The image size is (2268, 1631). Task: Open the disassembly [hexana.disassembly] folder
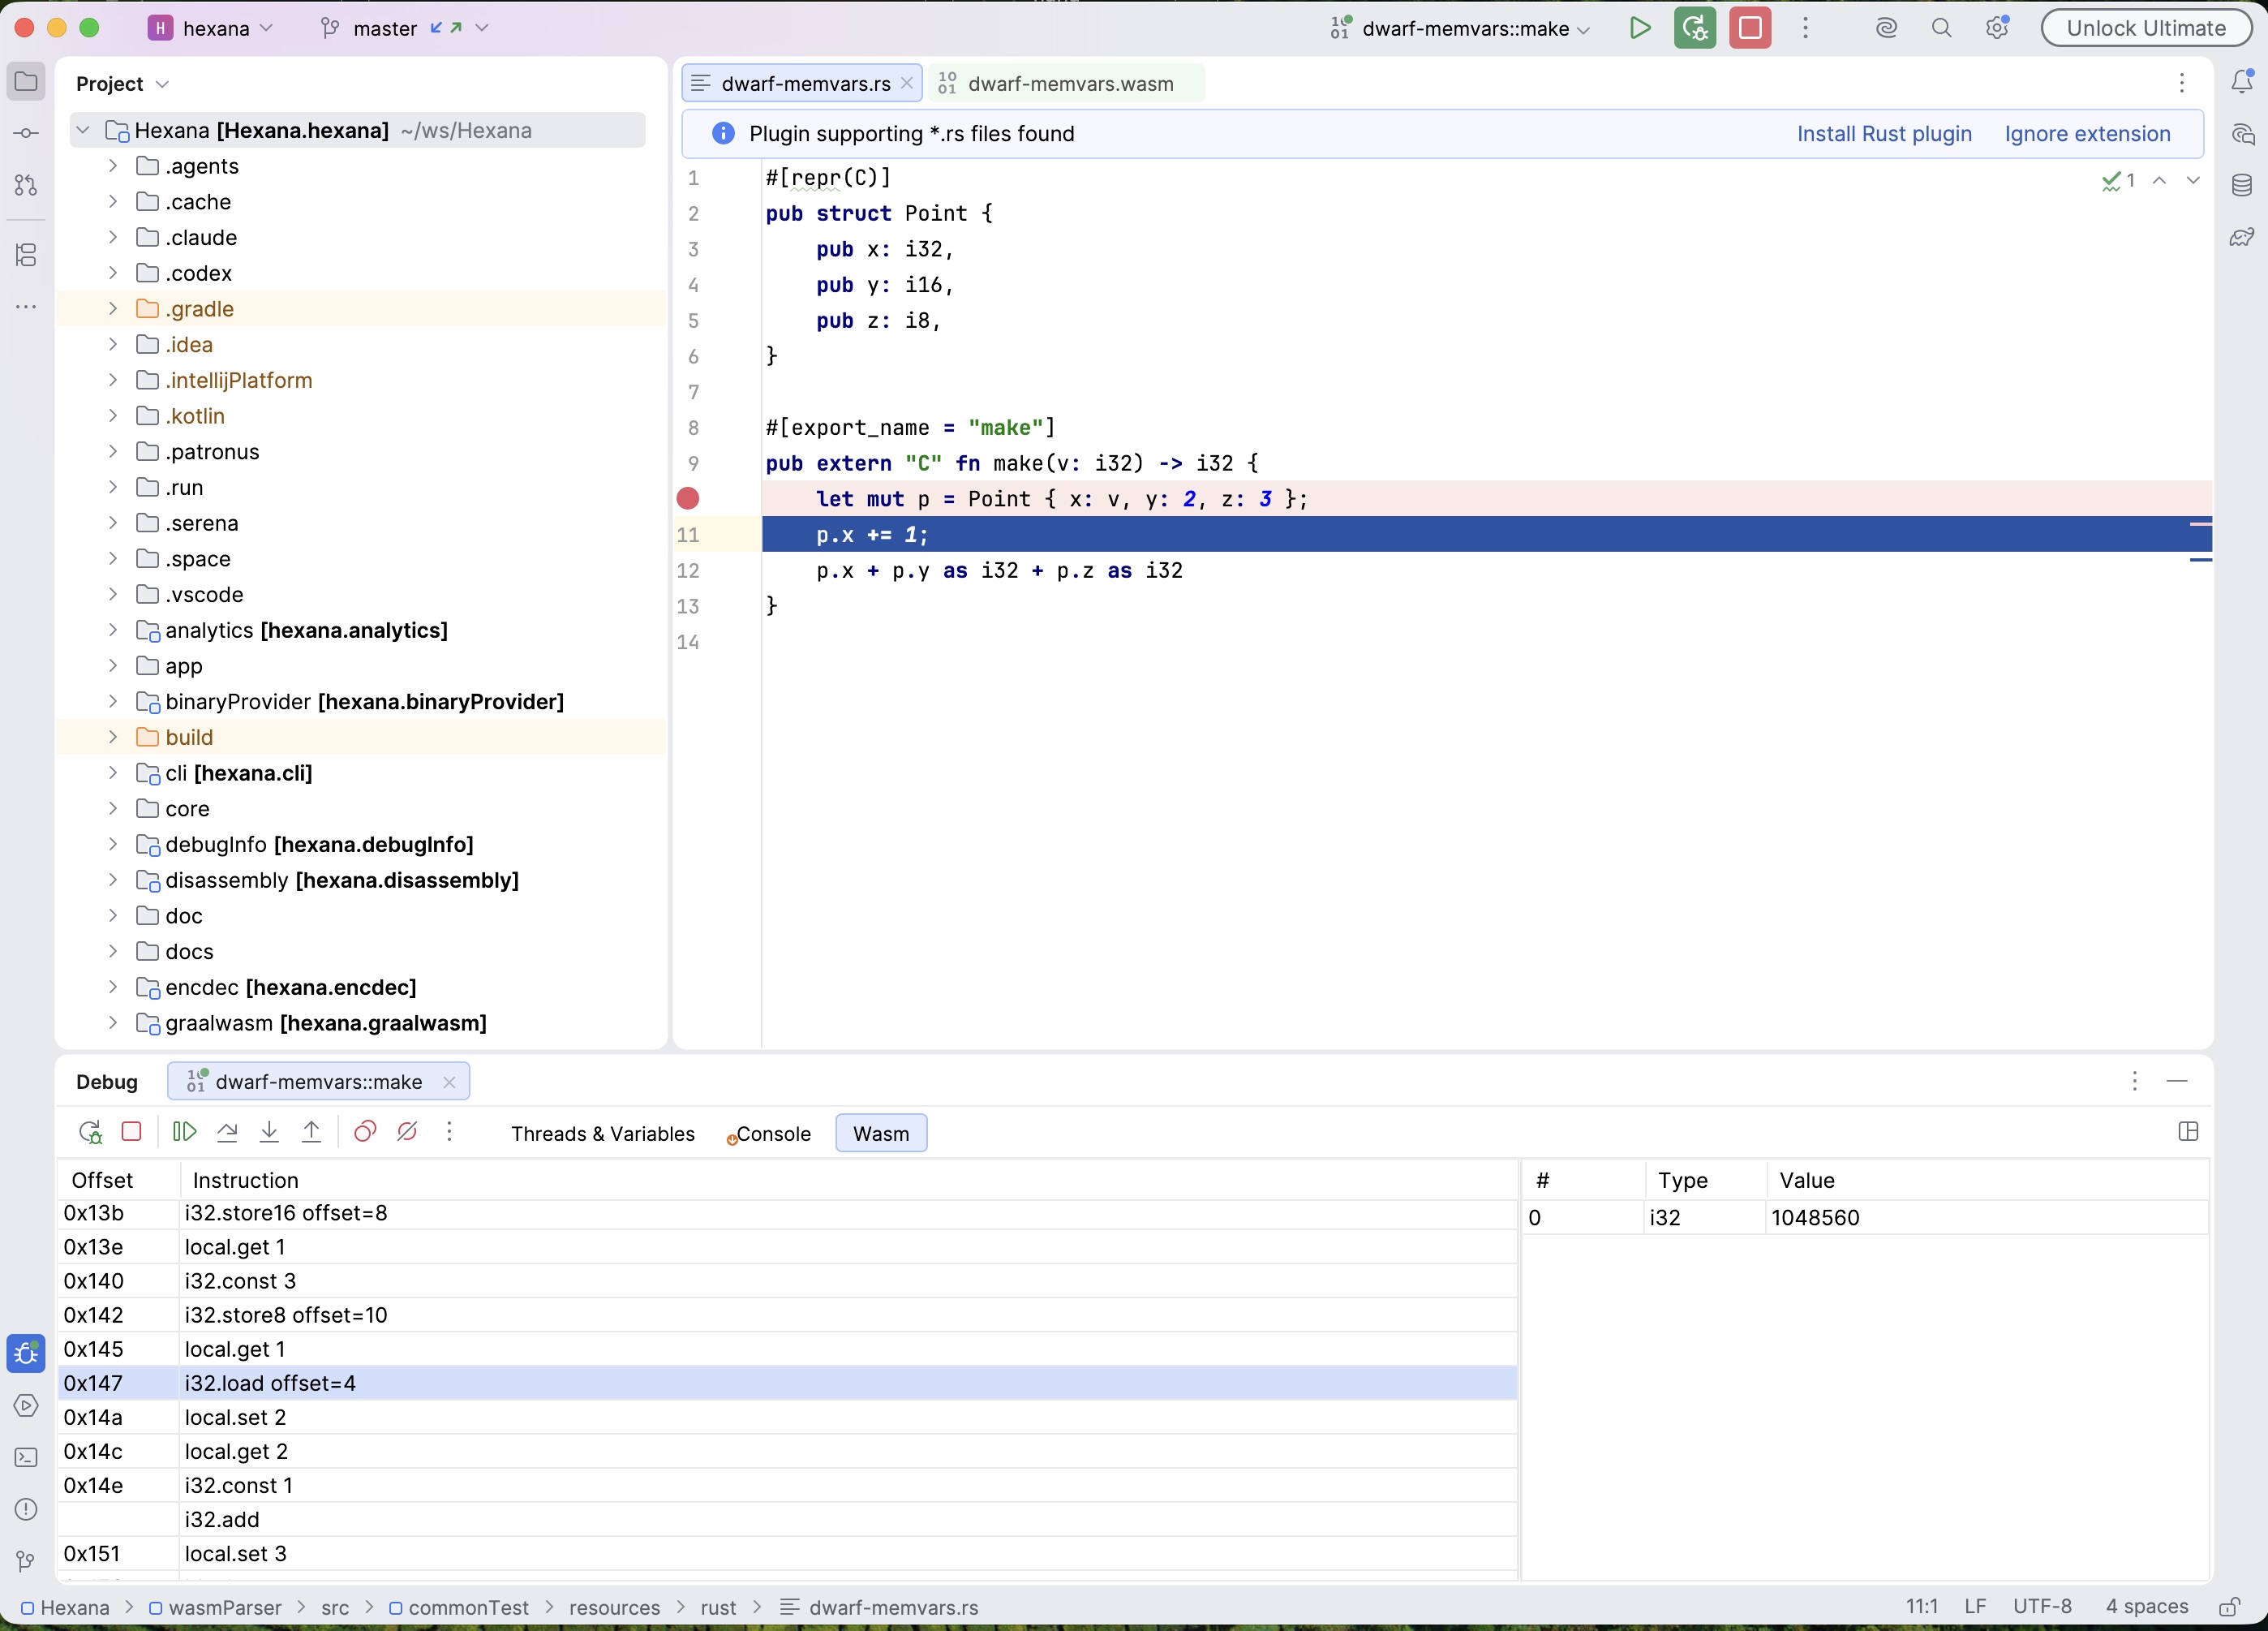[341, 880]
